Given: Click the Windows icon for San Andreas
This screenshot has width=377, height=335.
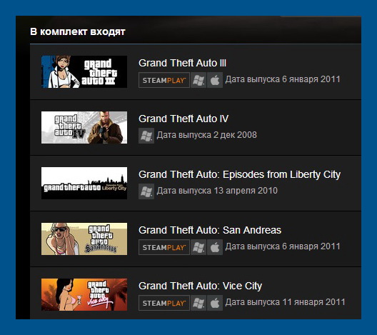Looking at the screenshot, I should pos(198,247).
